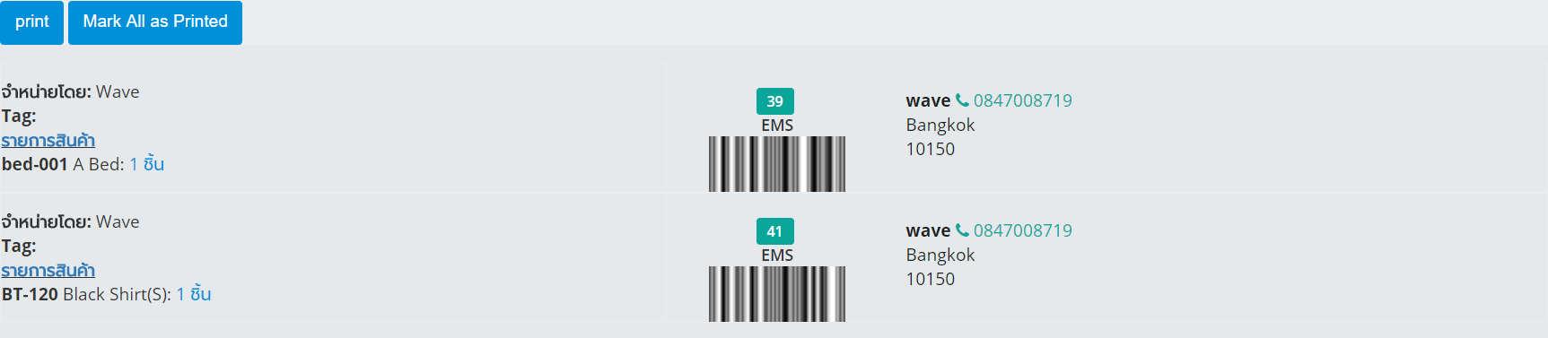1548x338 pixels.
Task: Click phone number in first order
Action: [x=1023, y=100]
